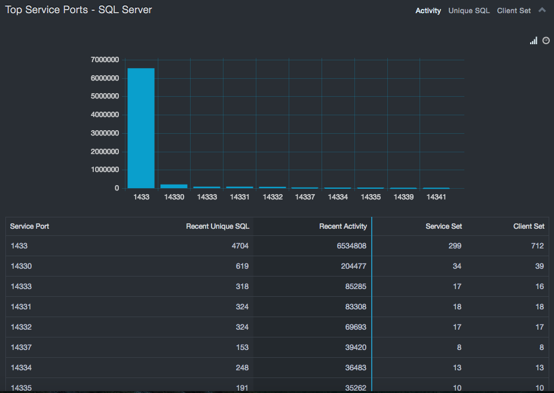Open the Client Set tab

tap(513, 11)
